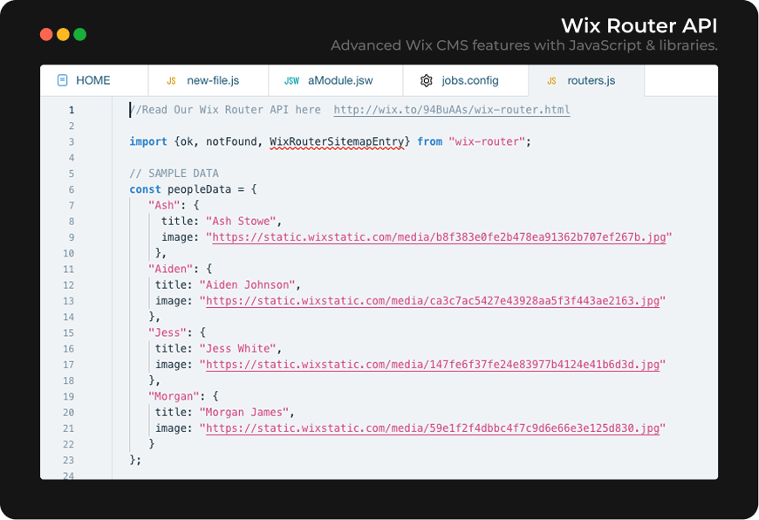Click the yellow minimize window dot
Viewport: 759px width, 520px height.
coord(64,34)
